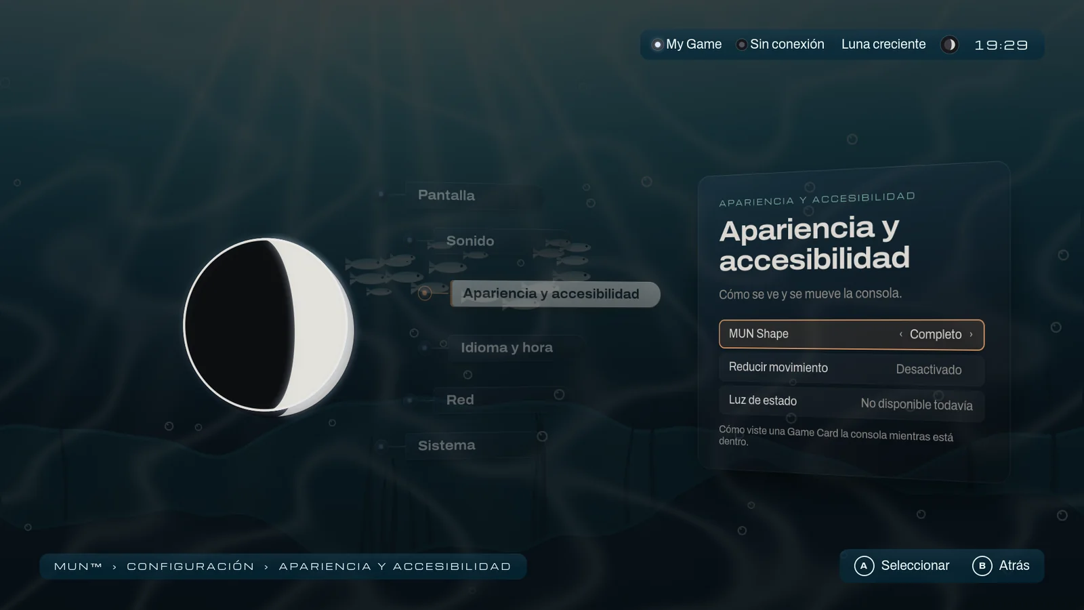Click the My Game status indicator
1084x610 pixels.
(686, 44)
